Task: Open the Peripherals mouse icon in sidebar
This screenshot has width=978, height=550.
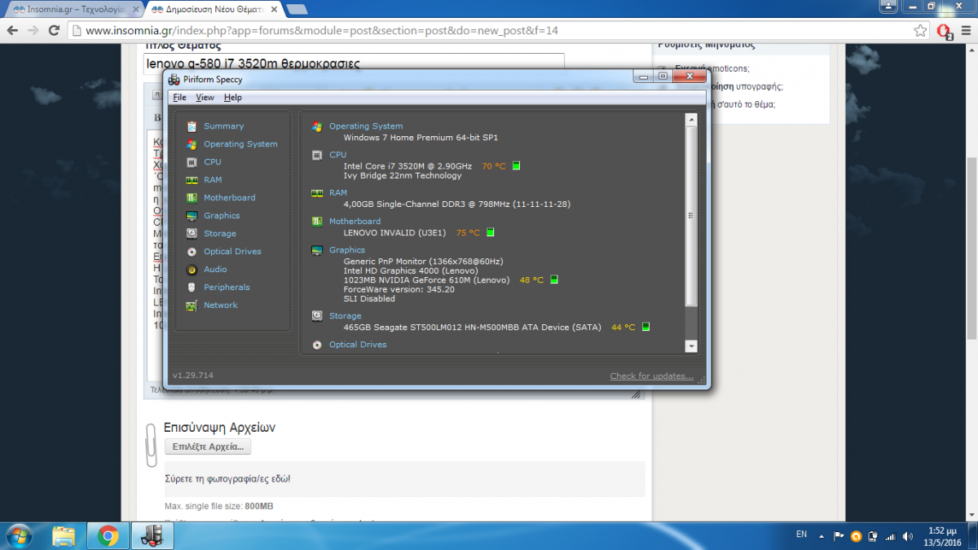Action: tap(192, 288)
